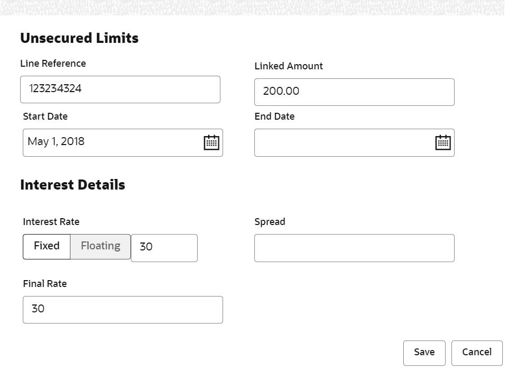Image resolution: width=506 pixels, height=368 pixels.
Task: Click the Interest Details heading
Action: 73,185
